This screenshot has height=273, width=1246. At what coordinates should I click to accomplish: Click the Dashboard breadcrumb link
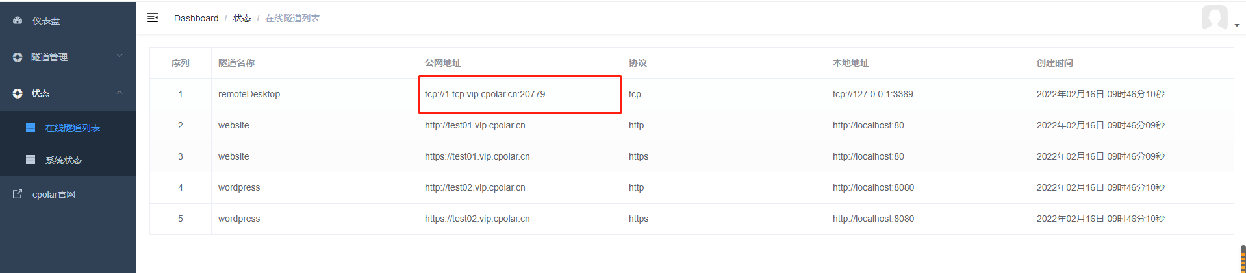[x=196, y=18]
